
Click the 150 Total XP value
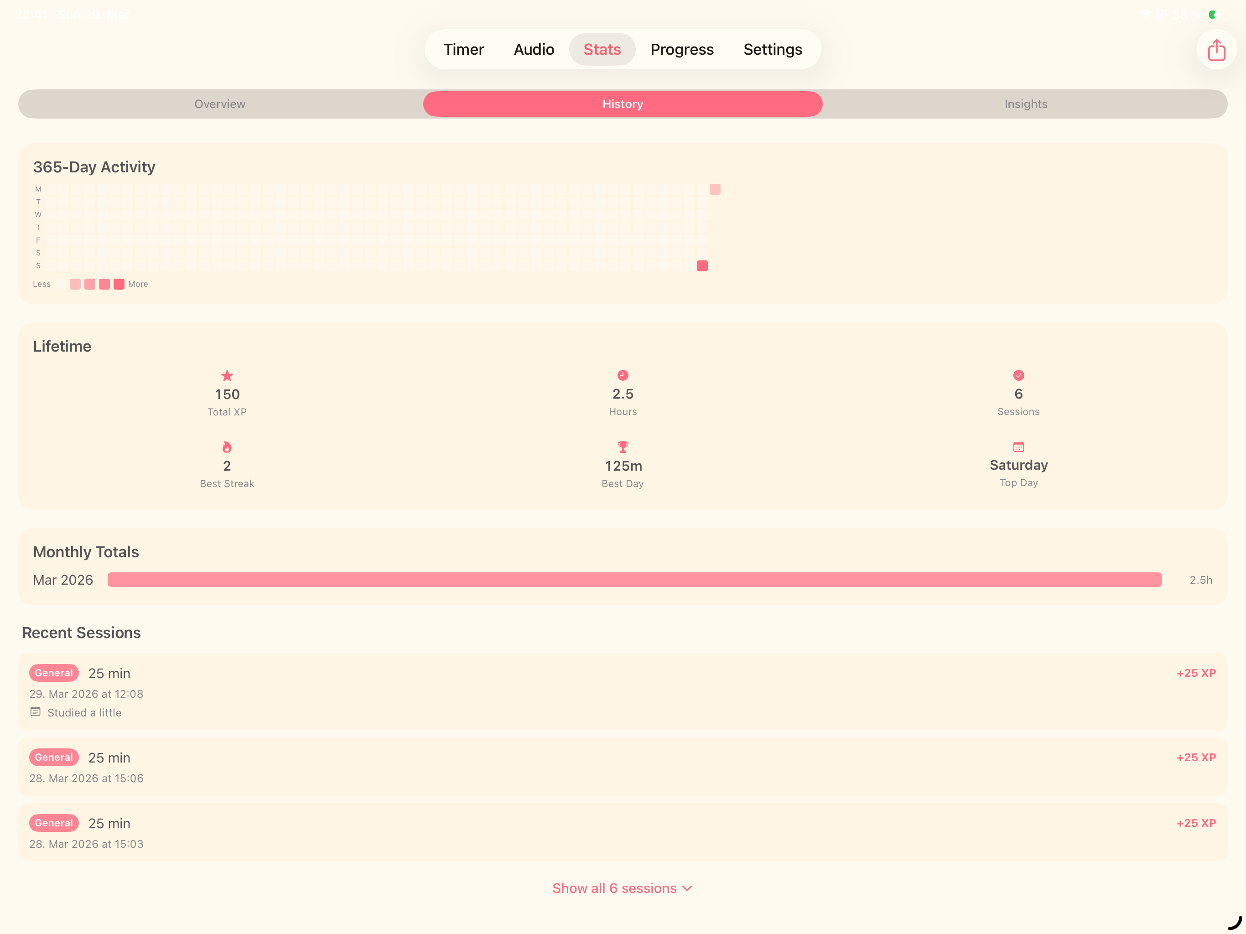(x=227, y=394)
